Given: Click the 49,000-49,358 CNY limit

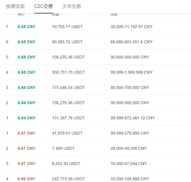Looking at the screenshot, I should pos(129,148).
